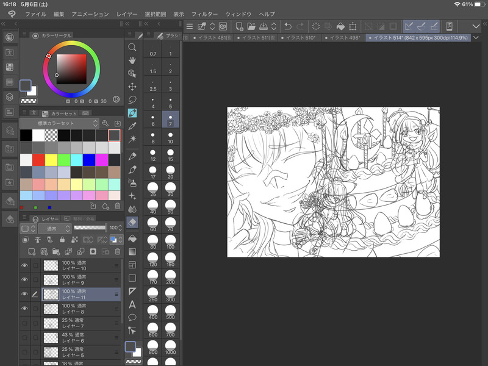Select the Zoom magnifier tool

coord(132,47)
